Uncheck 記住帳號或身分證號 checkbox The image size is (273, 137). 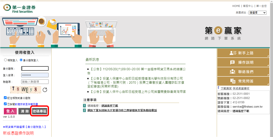coord(5,98)
